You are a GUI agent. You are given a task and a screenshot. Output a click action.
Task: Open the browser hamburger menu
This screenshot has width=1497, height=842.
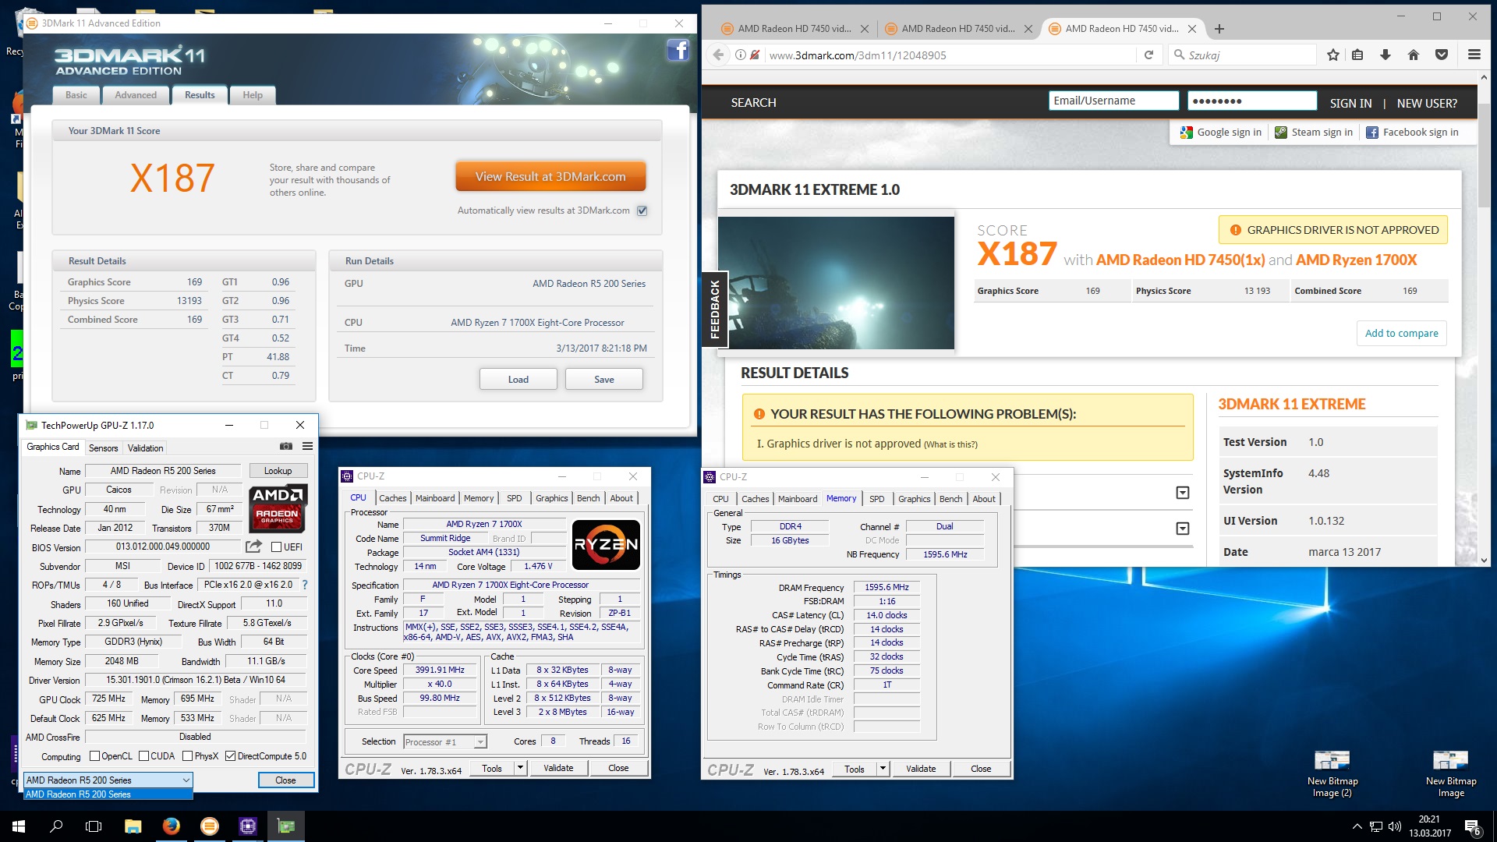tap(1474, 55)
